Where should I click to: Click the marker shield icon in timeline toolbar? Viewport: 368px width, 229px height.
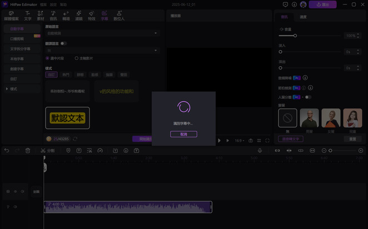click(x=68, y=151)
